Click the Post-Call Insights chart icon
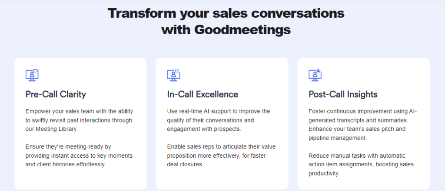445x191 pixels. pyautogui.click(x=315, y=75)
